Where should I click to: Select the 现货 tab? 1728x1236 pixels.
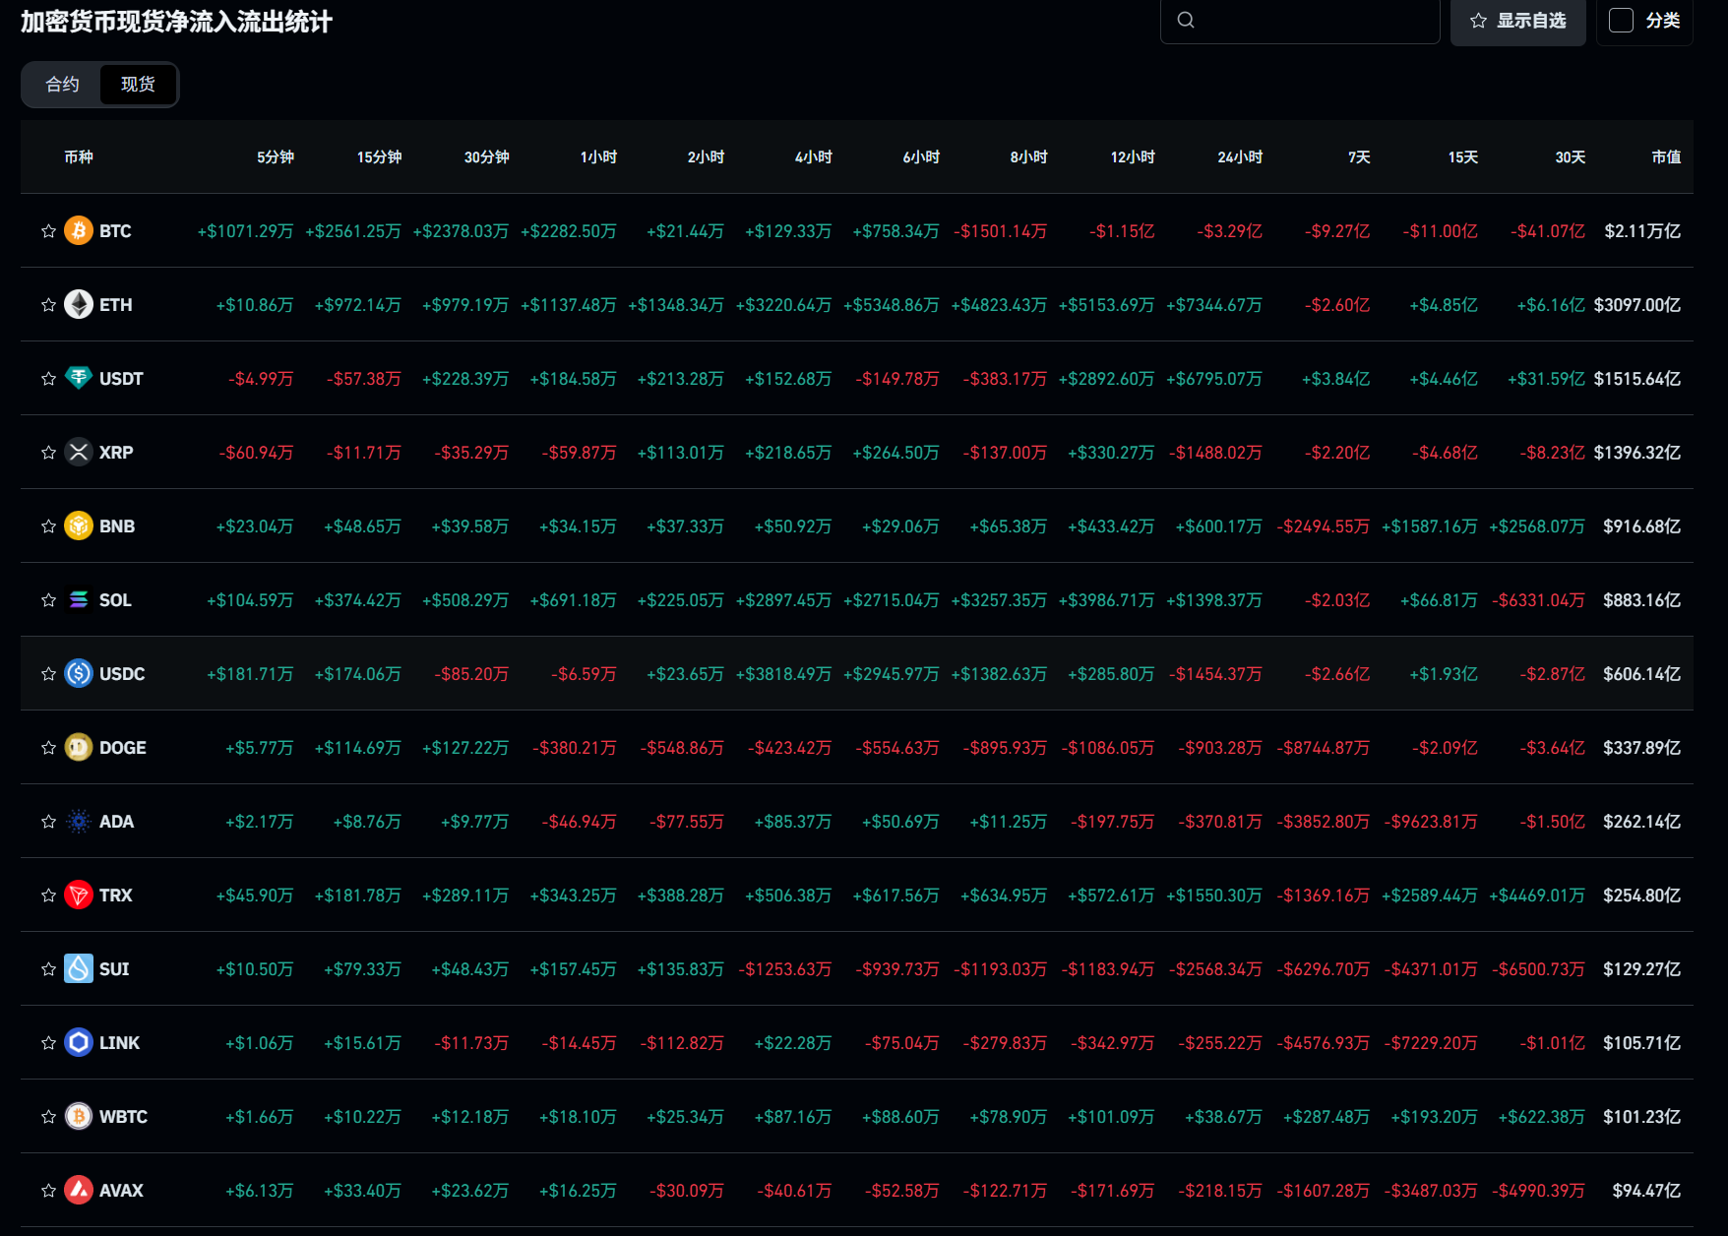138,85
